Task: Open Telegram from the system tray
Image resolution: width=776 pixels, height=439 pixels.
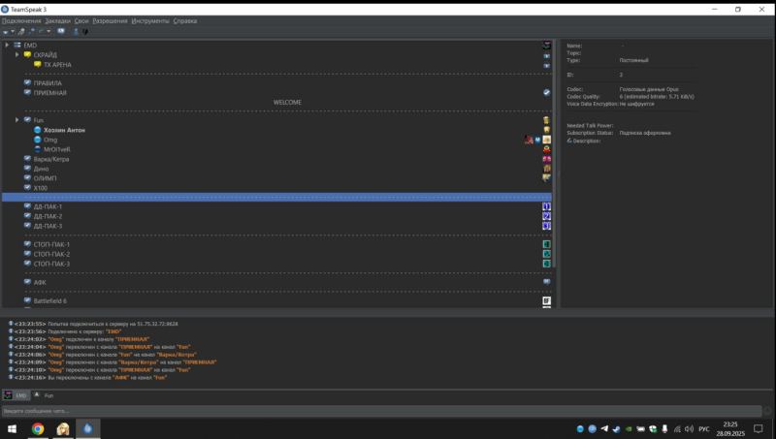Action: coord(605,428)
